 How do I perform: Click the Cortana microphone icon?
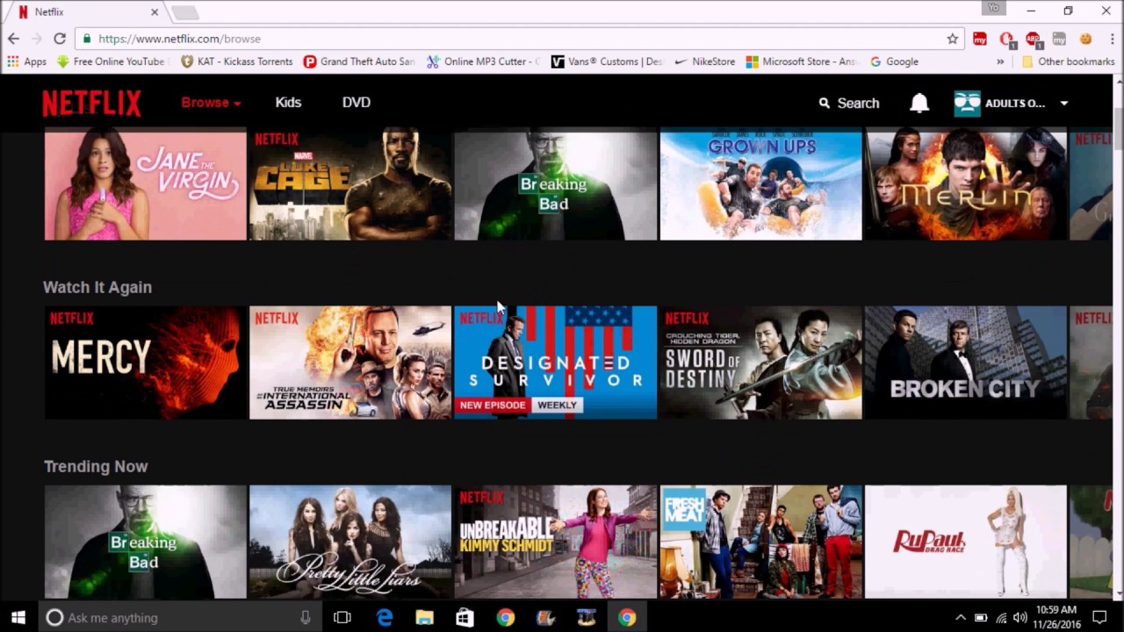pos(305,618)
